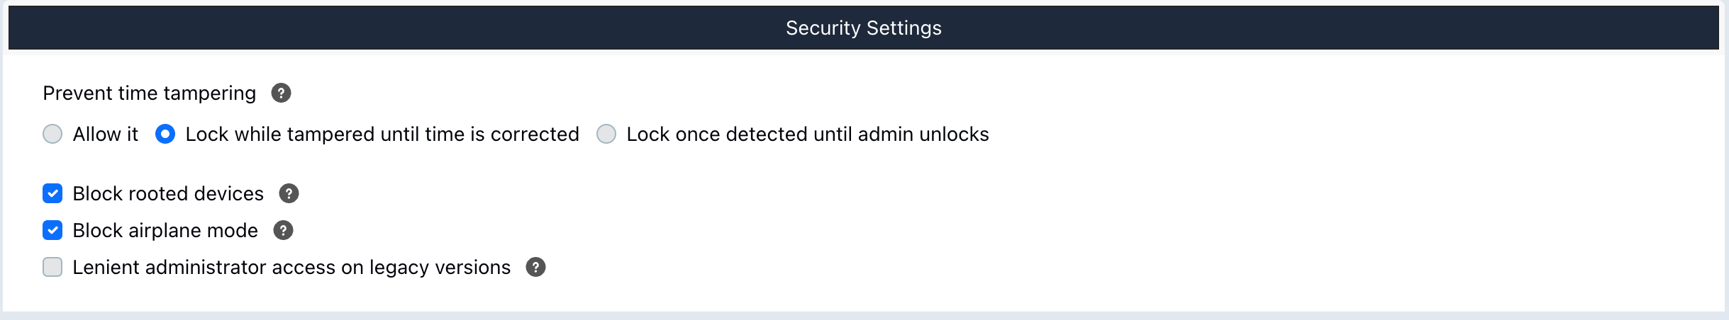Select Lock once detected radio button
The image size is (1729, 320).
click(x=606, y=134)
